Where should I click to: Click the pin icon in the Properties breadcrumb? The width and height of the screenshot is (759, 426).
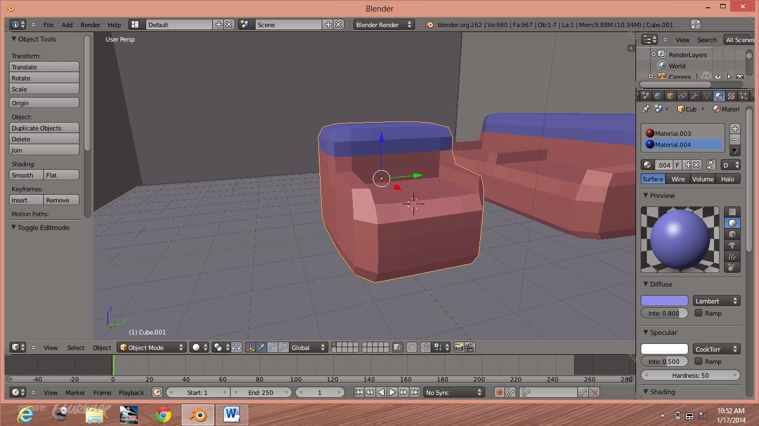point(645,109)
